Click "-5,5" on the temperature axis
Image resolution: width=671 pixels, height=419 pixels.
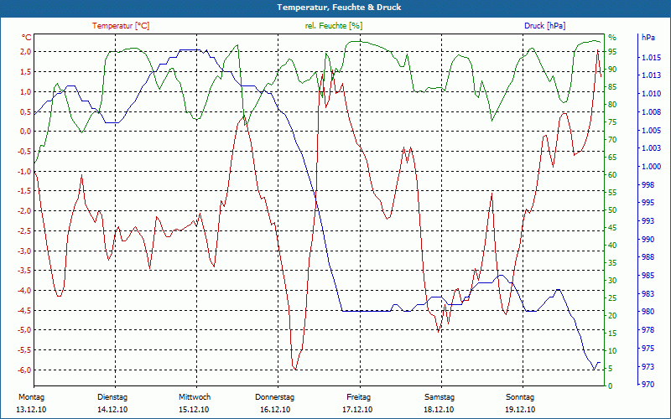(x=24, y=350)
